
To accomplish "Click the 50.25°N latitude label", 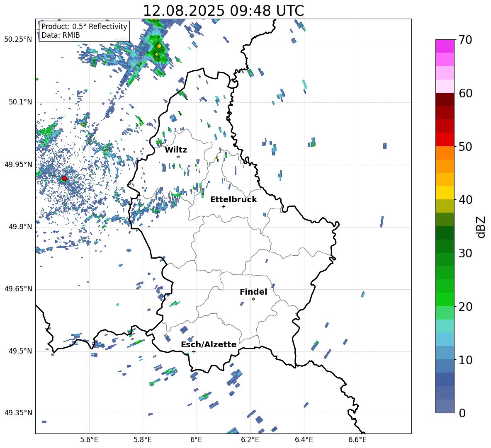I will (x=18, y=40).
